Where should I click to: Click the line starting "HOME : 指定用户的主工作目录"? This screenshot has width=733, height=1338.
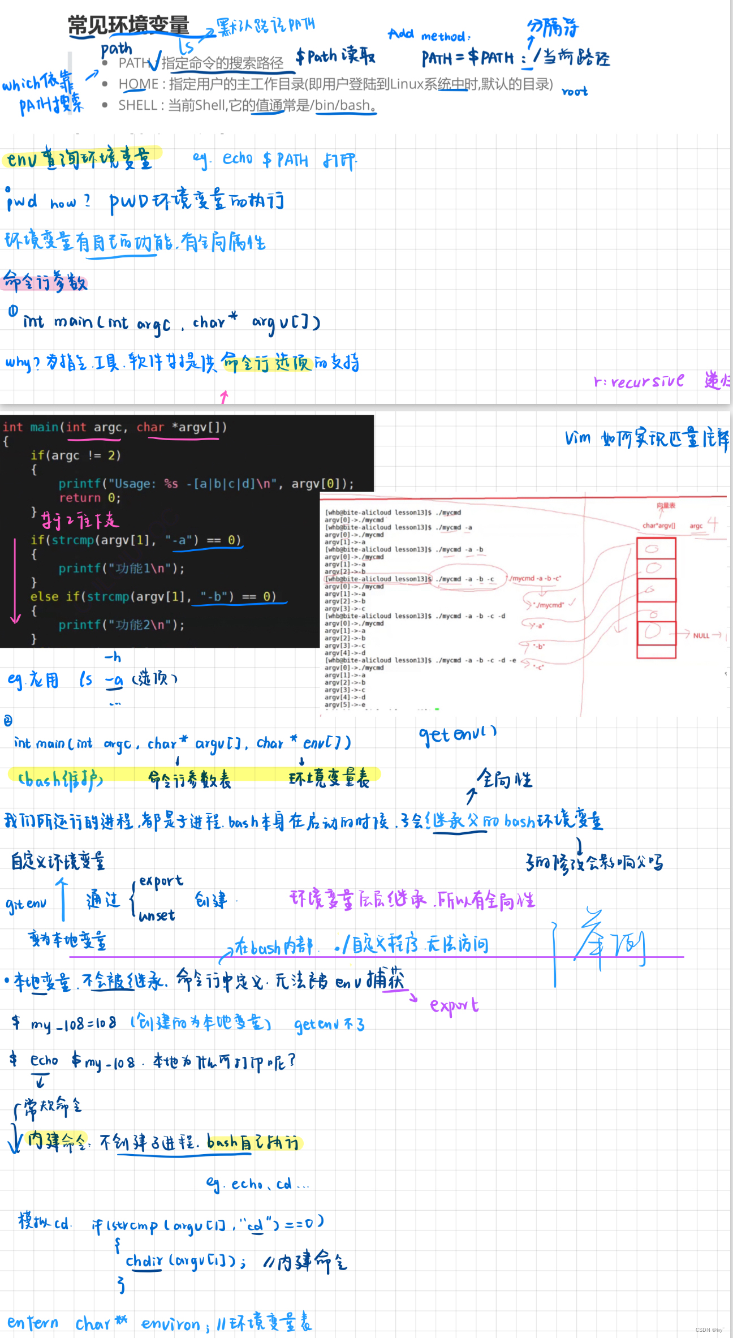tap(335, 84)
